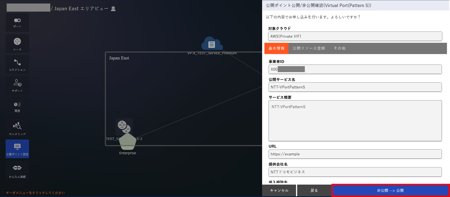Open the かんたん接続 sidebar menu
Viewport: 450px width, 197px height.
[x=17, y=170]
